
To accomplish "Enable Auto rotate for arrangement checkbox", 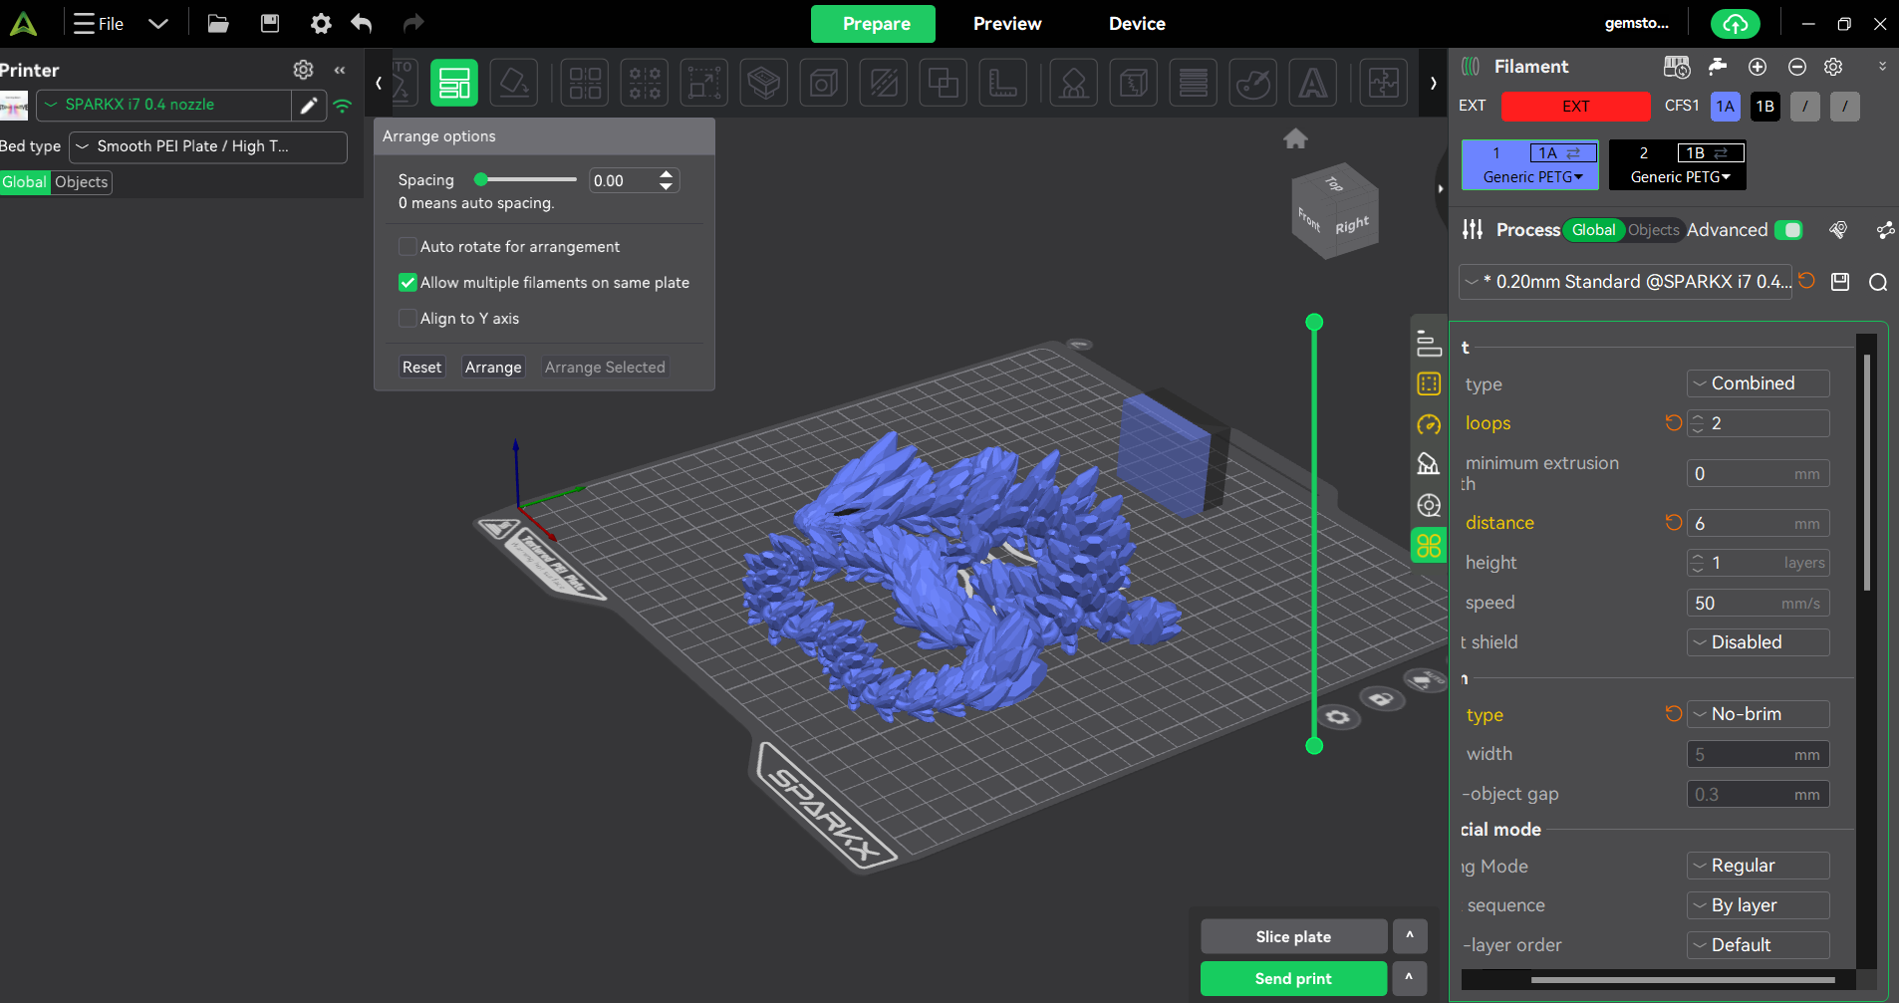I will pyautogui.click(x=407, y=247).
